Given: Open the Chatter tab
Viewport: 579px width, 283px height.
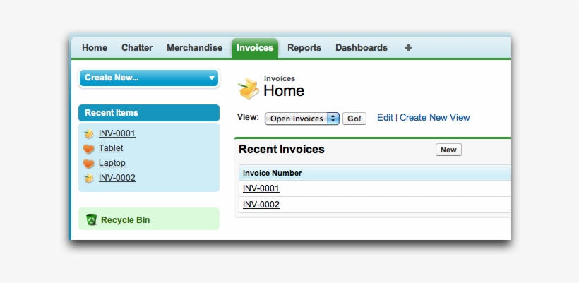Looking at the screenshot, I should pyautogui.click(x=137, y=48).
